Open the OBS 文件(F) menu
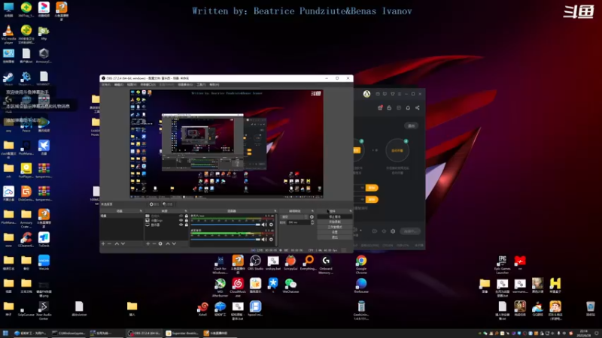Viewport: 602px width, 338px height. pos(106,85)
